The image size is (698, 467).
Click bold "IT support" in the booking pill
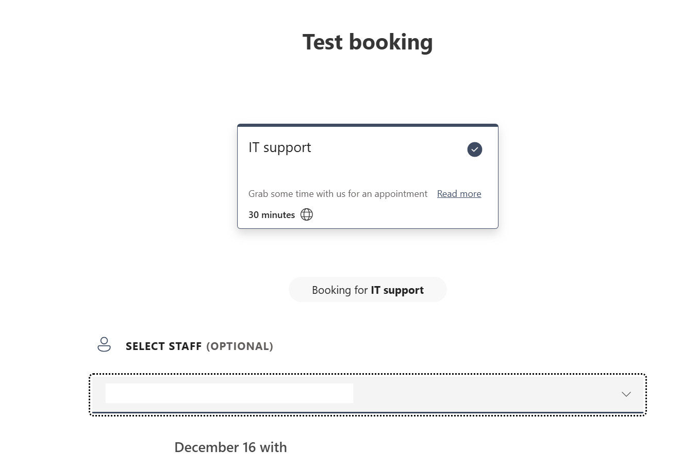tap(397, 290)
